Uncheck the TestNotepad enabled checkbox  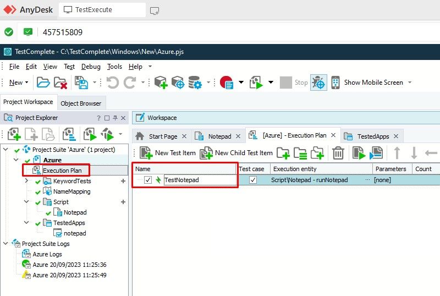click(148, 180)
